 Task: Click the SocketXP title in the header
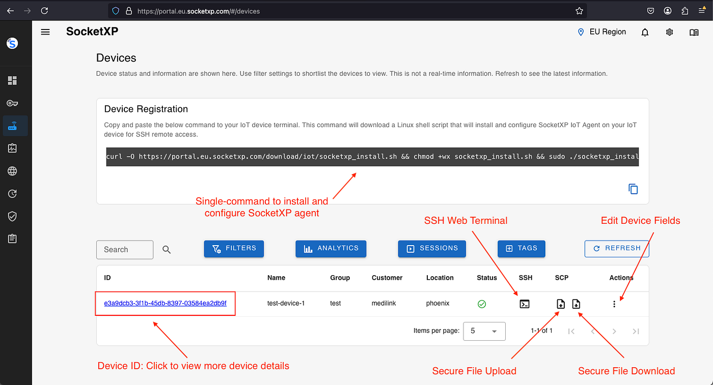92,32
